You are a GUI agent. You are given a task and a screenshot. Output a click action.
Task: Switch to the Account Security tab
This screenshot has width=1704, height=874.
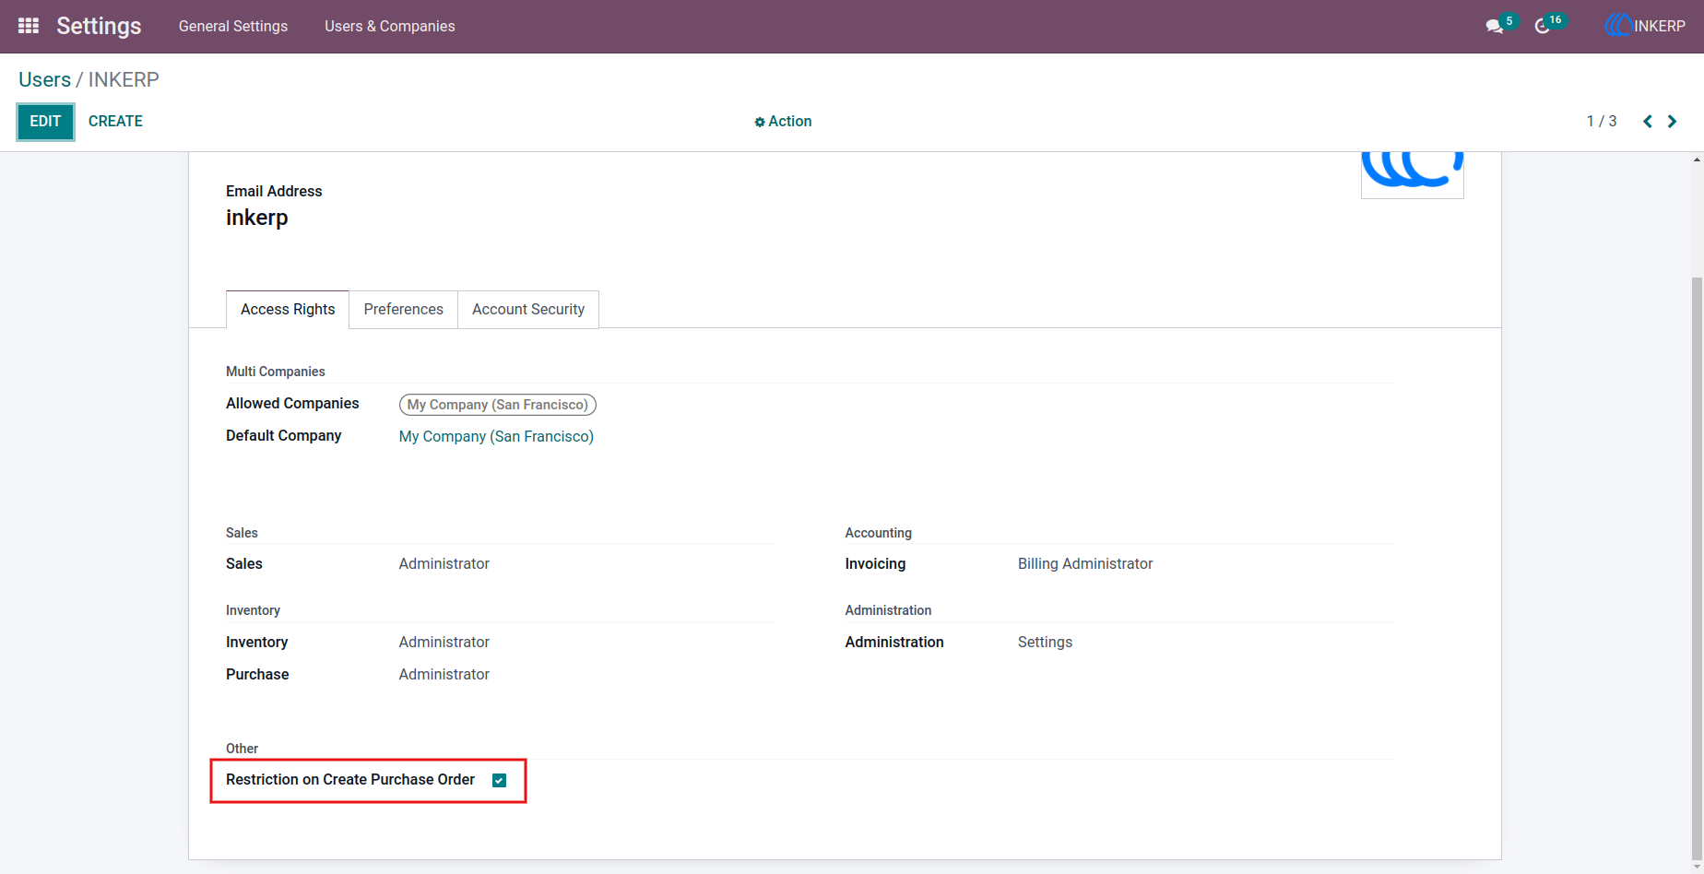528,310
